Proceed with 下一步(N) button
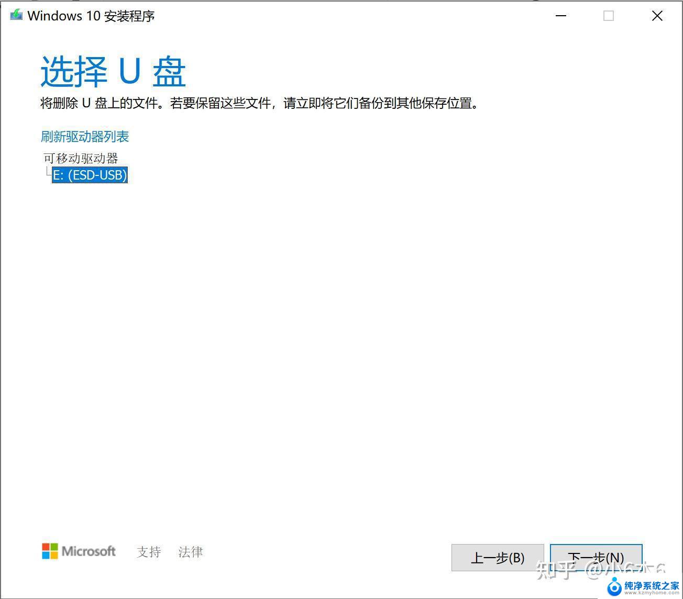Image resolution: width=683 pixels, height=599 pixels. 596,558
